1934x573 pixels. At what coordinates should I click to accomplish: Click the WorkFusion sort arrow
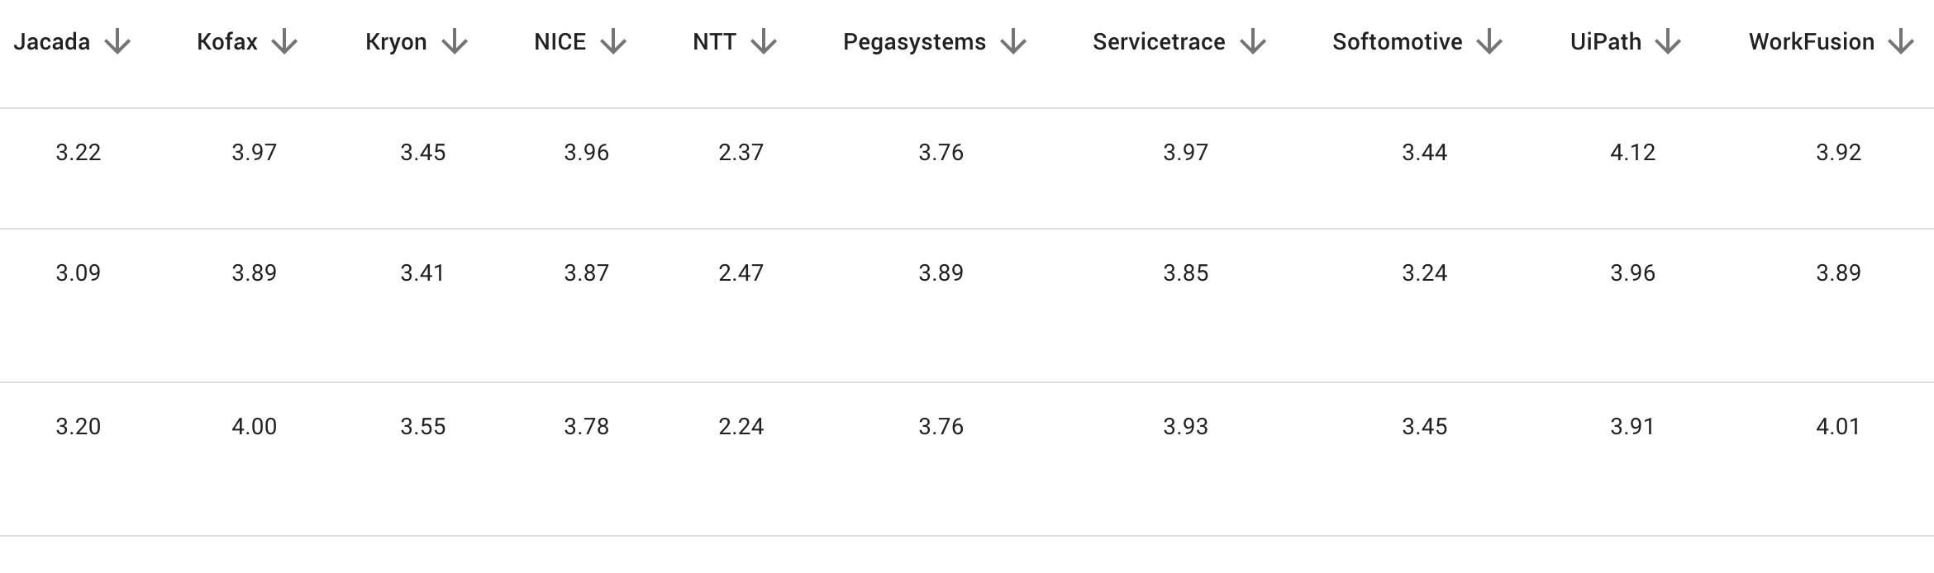coord(1901,42)
